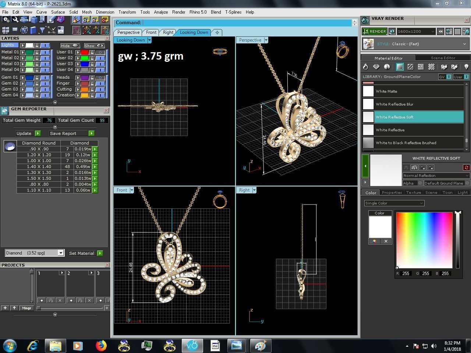Open the Style Classic (Fast) dropdown

pos(416,44)
